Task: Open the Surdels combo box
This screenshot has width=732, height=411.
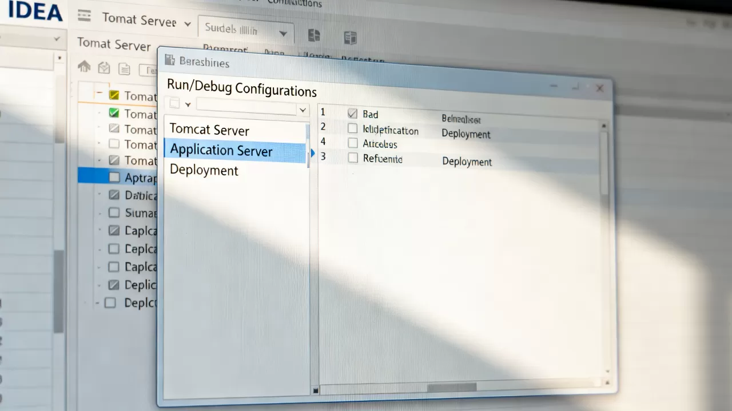Action: [246, 30]
